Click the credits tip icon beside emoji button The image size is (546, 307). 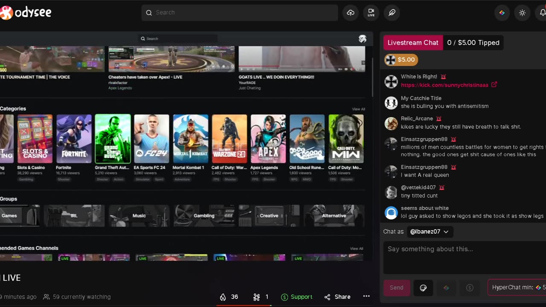[x=446, y=288]
